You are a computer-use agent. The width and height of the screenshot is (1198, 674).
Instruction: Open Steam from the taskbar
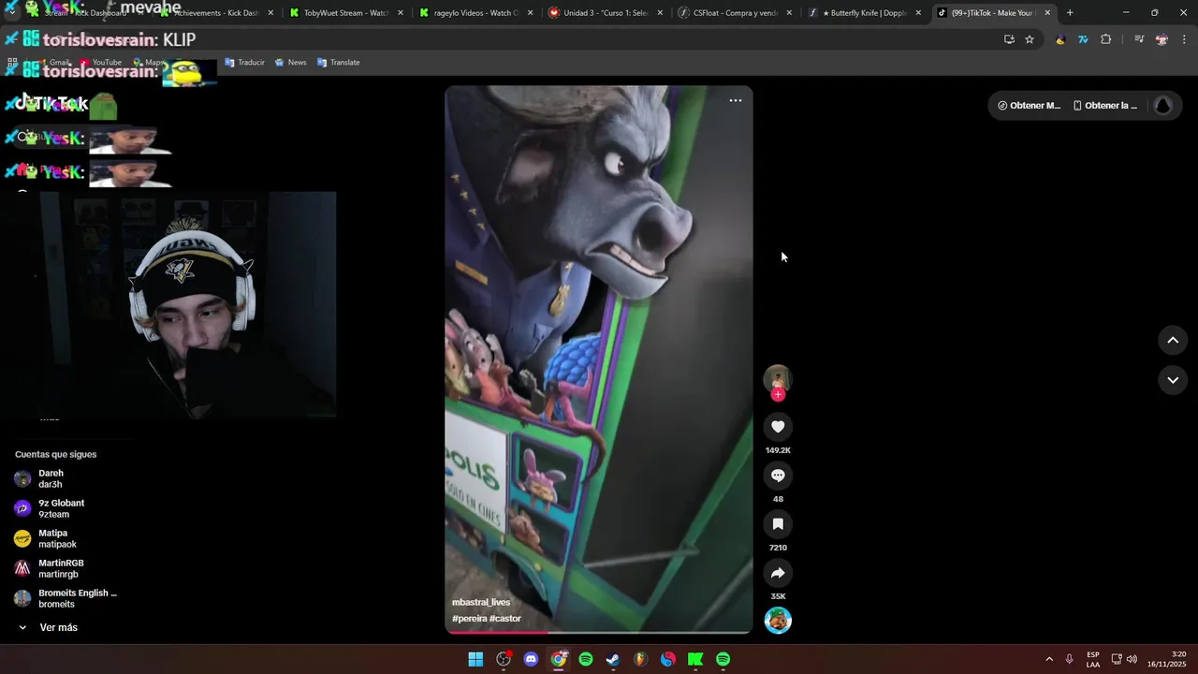[x=613, y=659]
